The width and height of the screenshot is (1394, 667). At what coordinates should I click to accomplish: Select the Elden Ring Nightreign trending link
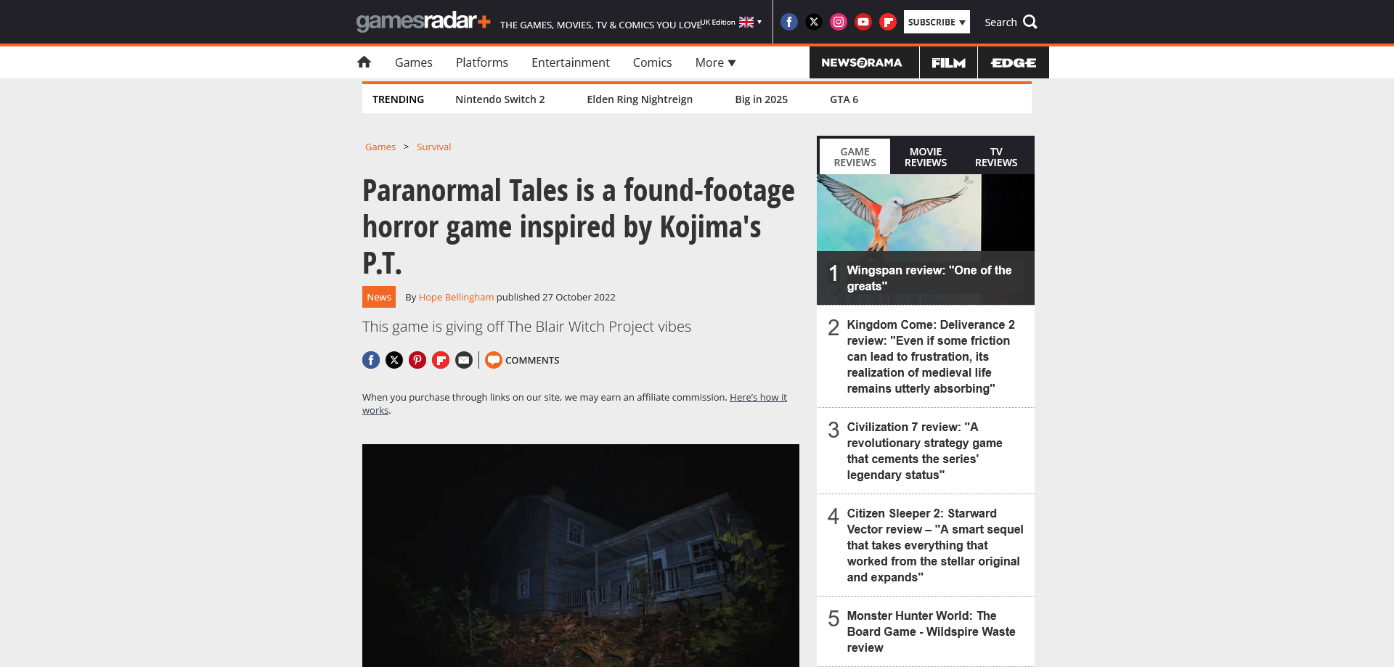(640, 99)
